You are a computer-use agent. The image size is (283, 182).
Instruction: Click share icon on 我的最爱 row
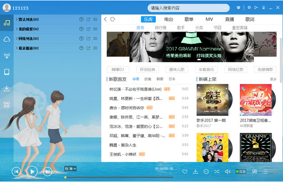pyautogui.click(x=88, y=29)
